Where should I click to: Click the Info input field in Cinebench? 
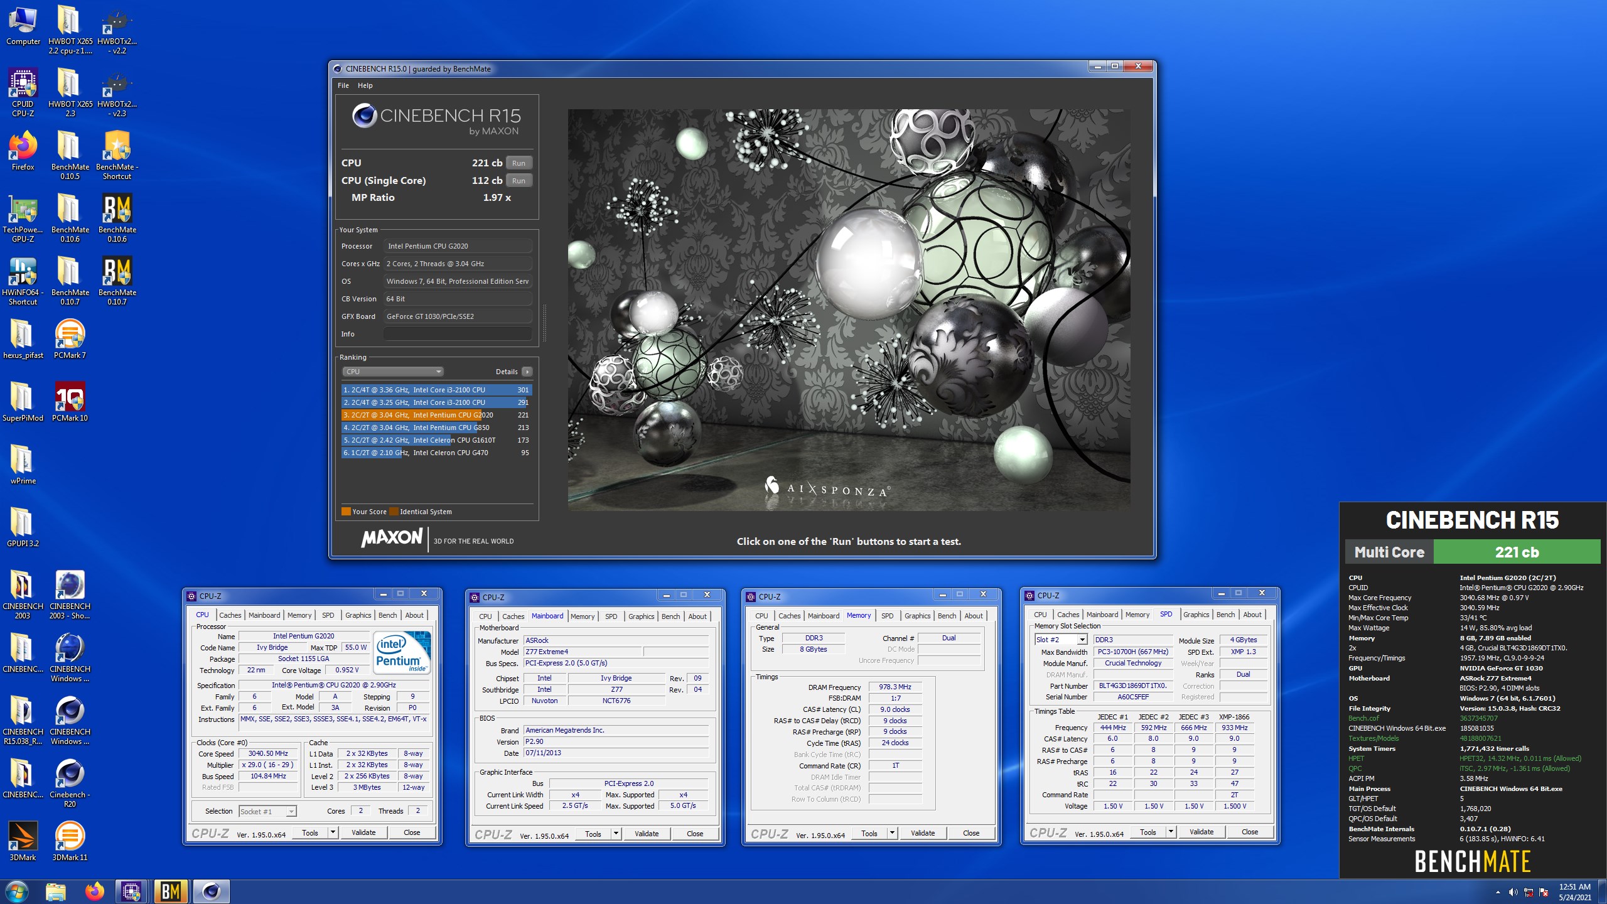(x=458, y=334)
